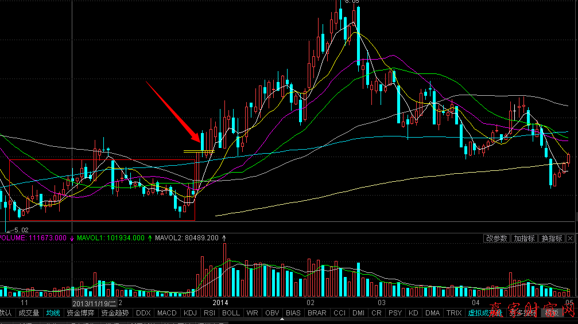Viewport: 578px width, 324px height.
Task: Open the 更多指标 indicator list
Action: (521, 313)
